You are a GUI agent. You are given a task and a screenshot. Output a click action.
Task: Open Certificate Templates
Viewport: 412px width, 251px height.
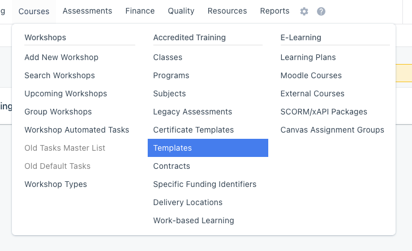click(194, 130)
